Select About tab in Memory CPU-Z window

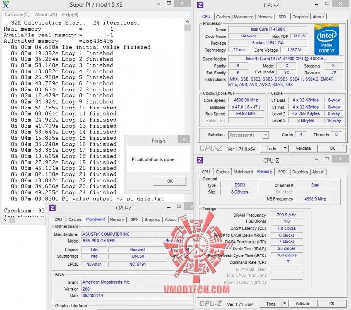[x=318, y=172]
